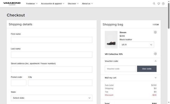Focus the Street address field

52,69
